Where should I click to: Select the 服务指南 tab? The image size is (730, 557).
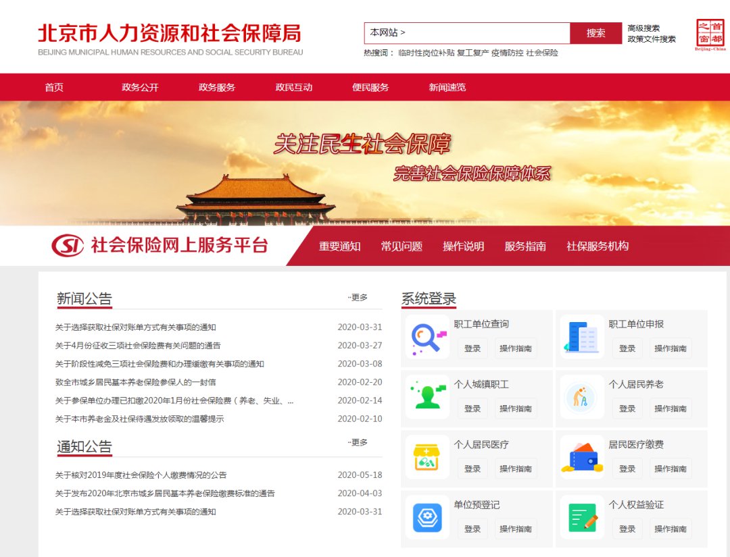coord(525,246)
